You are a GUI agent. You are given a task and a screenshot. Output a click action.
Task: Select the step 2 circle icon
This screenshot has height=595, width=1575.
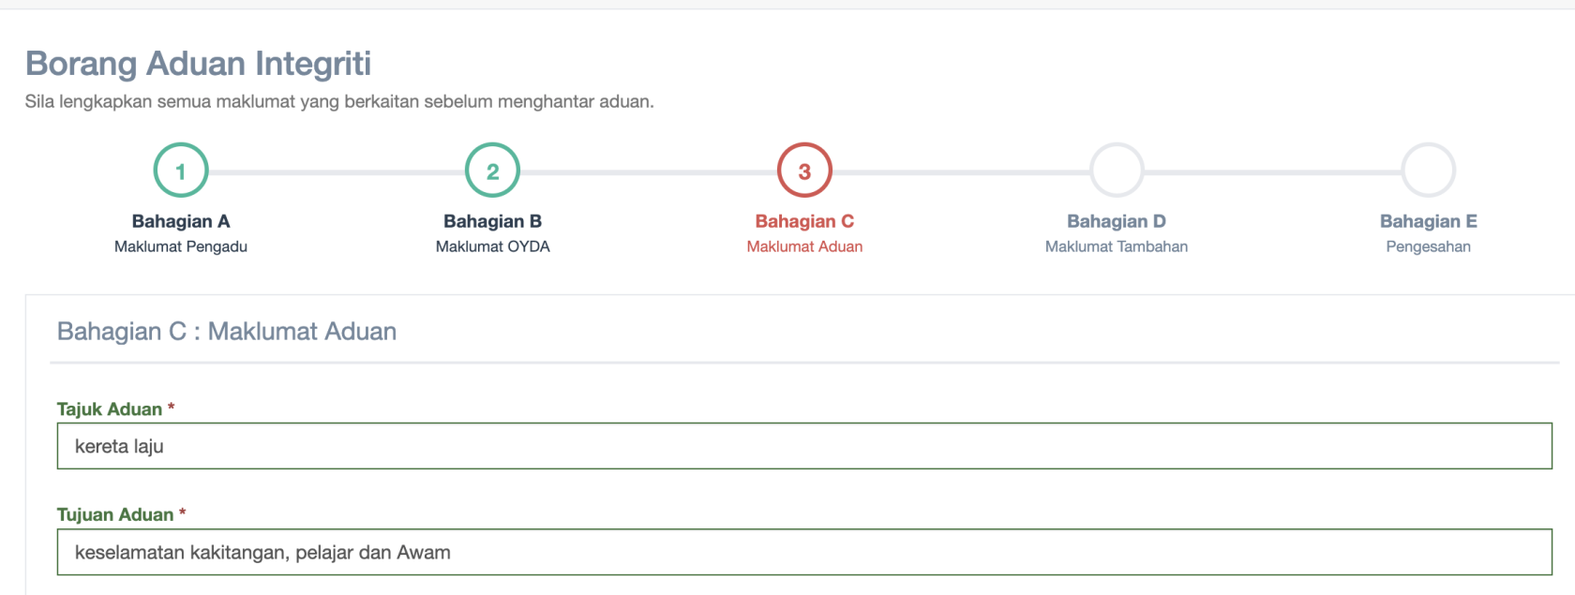click(493, 171)
